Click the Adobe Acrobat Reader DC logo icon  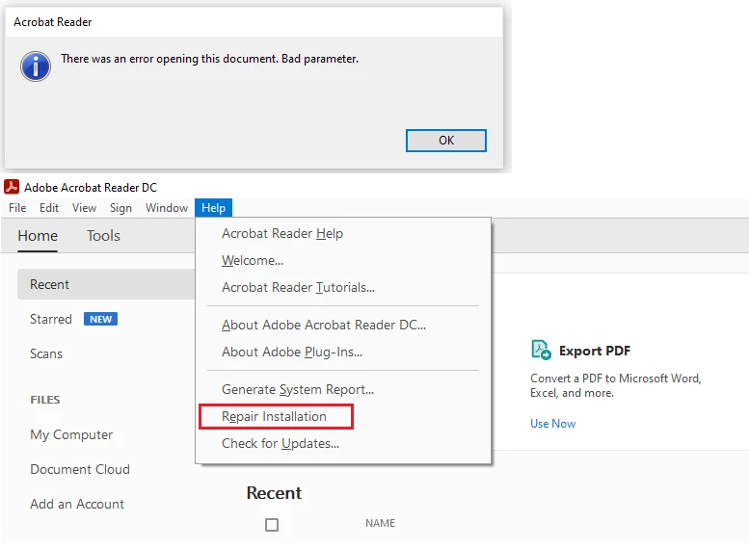(11, 187)
